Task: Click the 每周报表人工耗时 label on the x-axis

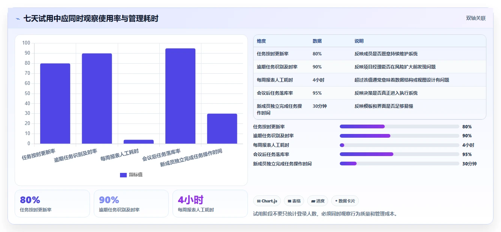Action: coord(120,155)
